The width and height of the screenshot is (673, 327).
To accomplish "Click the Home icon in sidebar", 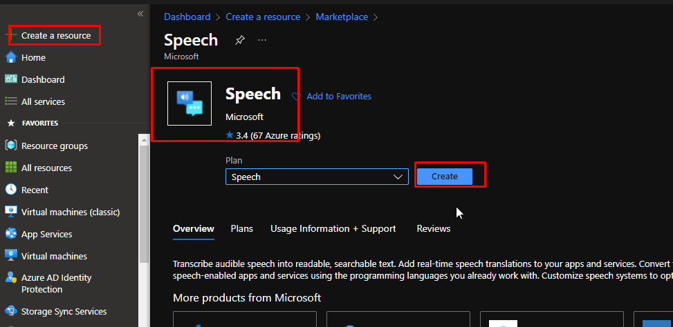I will point(10,57).
